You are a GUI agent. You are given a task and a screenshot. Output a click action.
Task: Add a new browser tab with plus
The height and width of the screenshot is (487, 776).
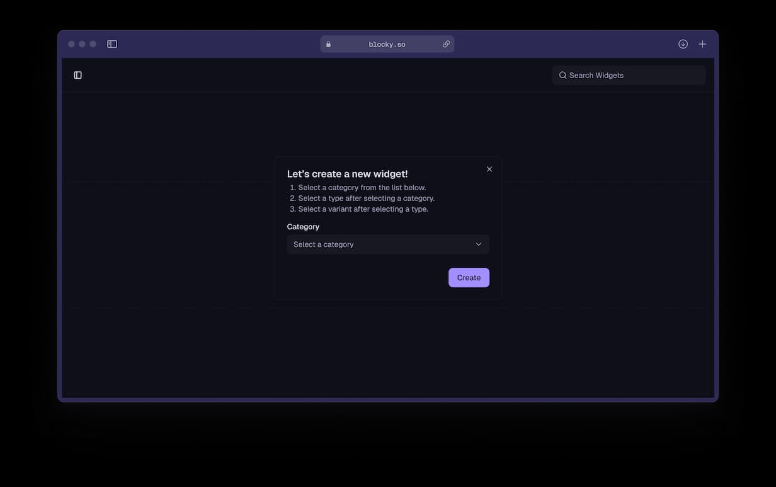point(702,44)
